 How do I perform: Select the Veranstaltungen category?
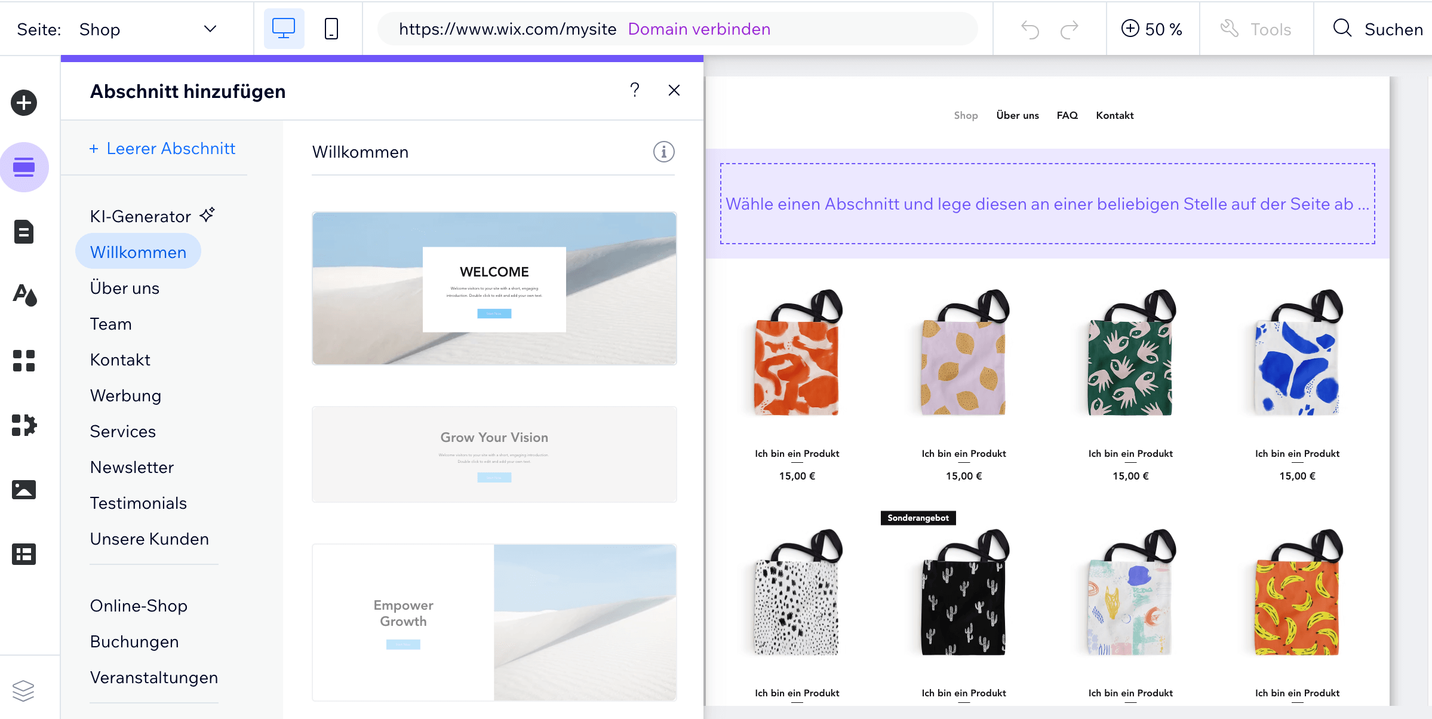[x=153, y=677]
